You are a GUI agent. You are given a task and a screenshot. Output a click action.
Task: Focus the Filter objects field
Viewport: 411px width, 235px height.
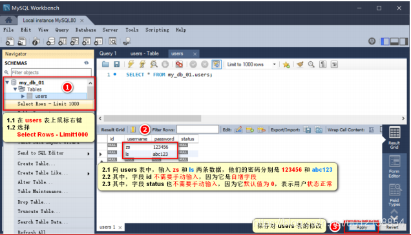click(52, 72)
